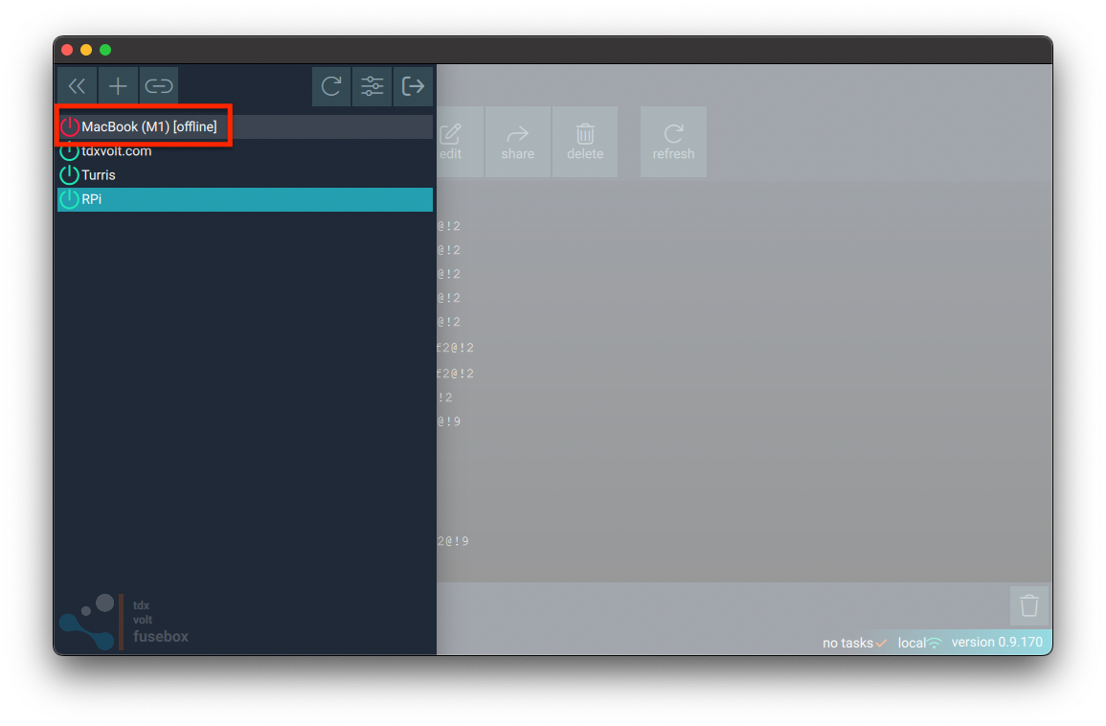Click the no tasks status indicator
The image size is (1106, 726).
[854, 643]
